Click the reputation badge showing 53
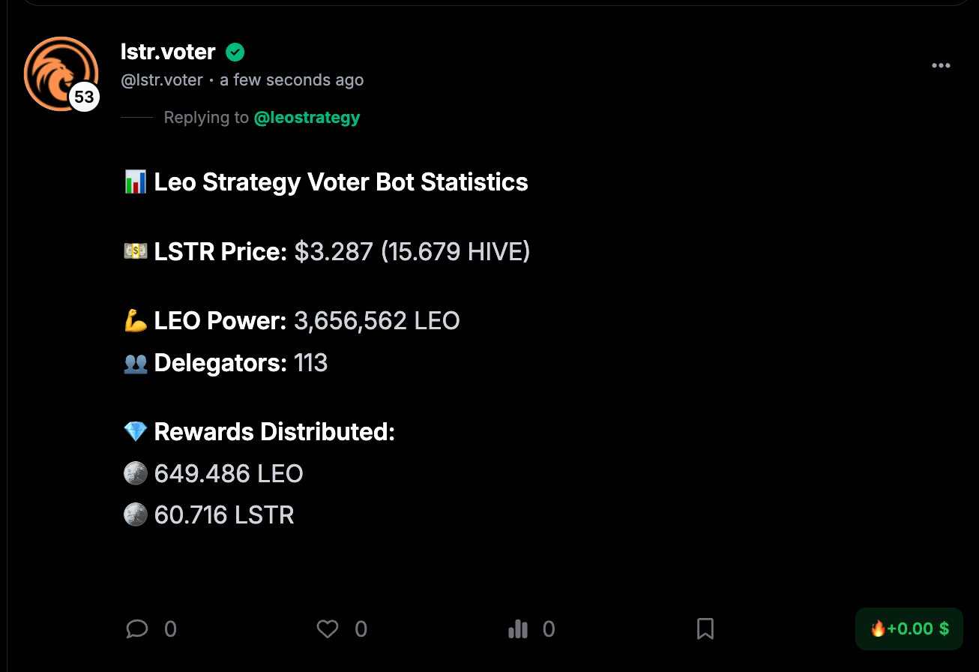This screenshot has width=979, height=672. pyautogui.click(x=85, y=97)
